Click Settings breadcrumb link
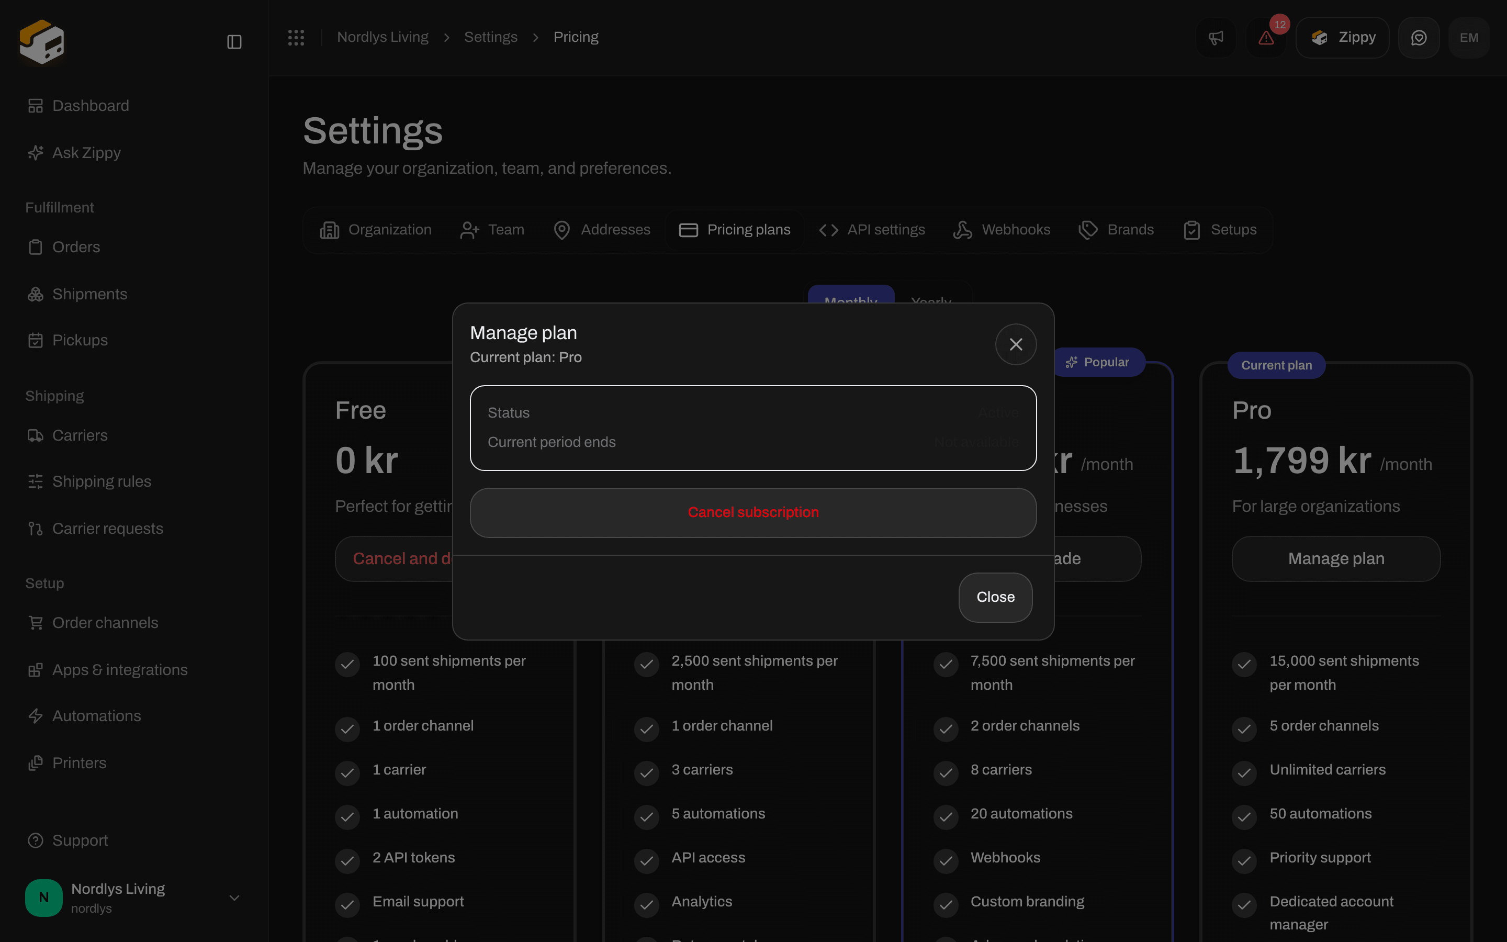1507x942 pixels. 491,37
